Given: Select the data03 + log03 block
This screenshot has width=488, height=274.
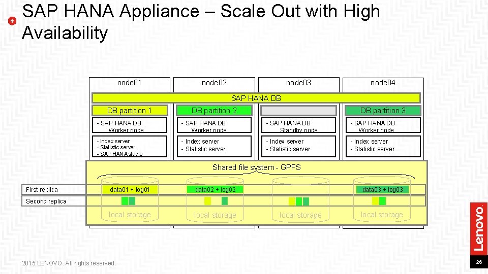Looking at the screenshot, I should pos(382,189).
